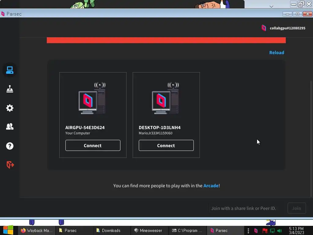Click the Join button

(x=296, y=208)
